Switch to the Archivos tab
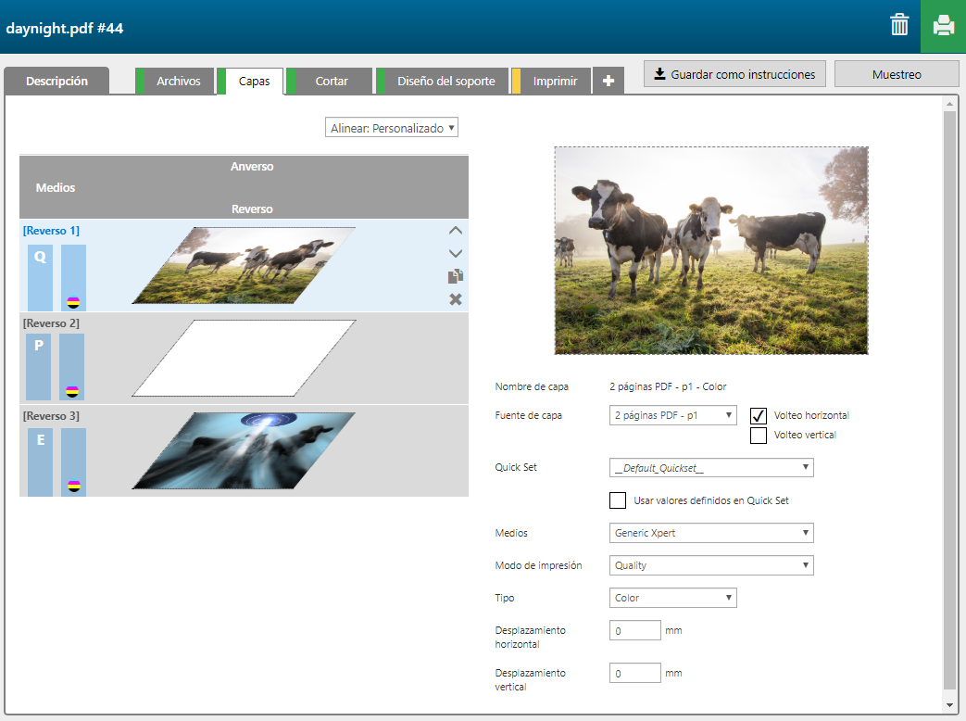966x721 pixels. click(178, 82)
